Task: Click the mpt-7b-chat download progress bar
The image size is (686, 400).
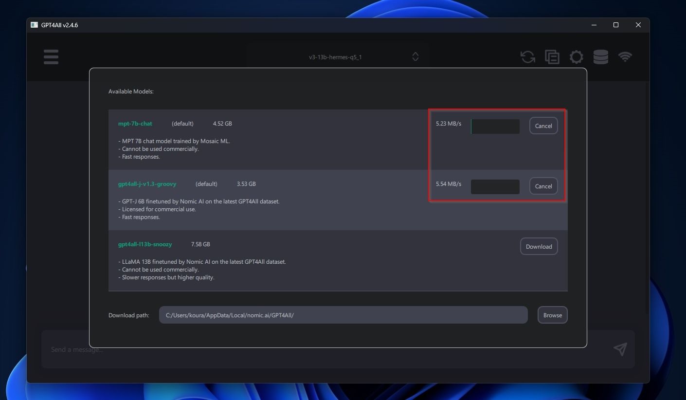Action: (x=495, y=127)
